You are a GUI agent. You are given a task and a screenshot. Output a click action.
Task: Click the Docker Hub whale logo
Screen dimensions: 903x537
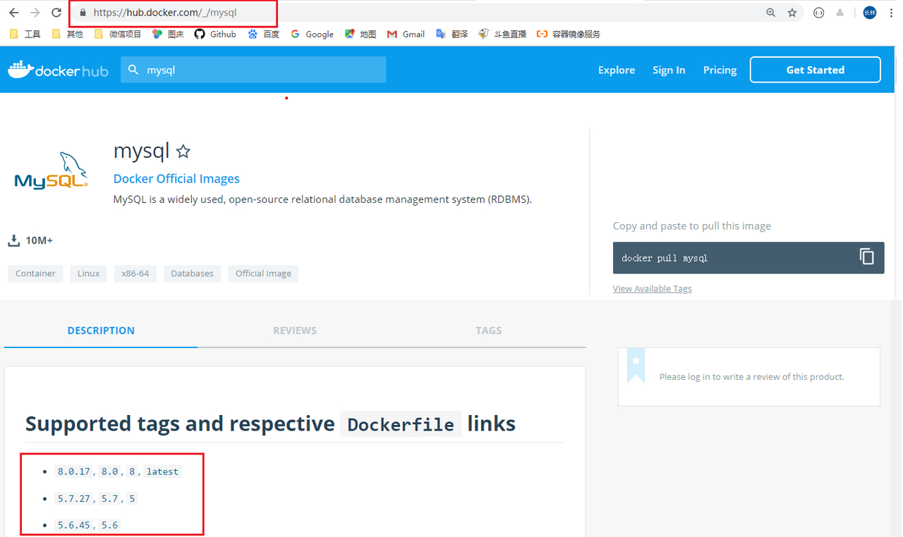(x=58, y=70)
